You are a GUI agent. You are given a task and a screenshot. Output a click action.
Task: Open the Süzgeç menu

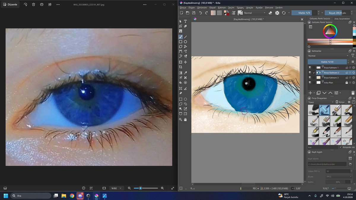240,7
